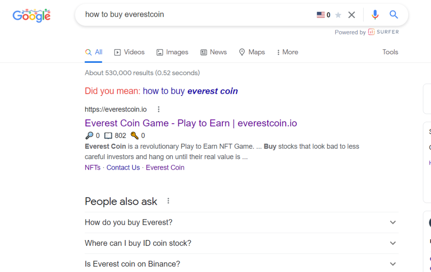The width and height of the screenshot is (431, 272).
Task: Click the star icon in search bar
Action: [338, 15]
